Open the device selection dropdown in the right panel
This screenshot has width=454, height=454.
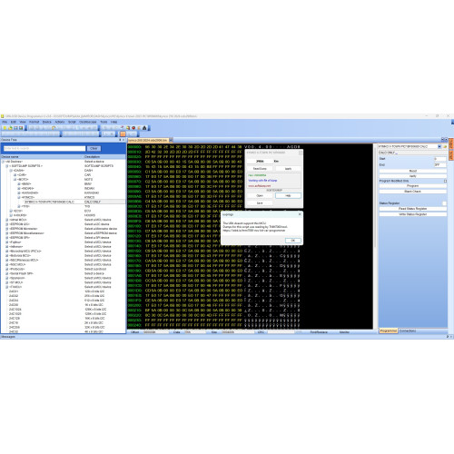(x=439, y=146)
